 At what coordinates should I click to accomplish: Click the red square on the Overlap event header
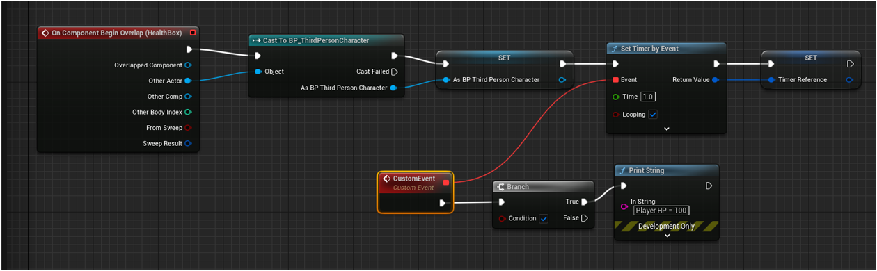point(193,33)
